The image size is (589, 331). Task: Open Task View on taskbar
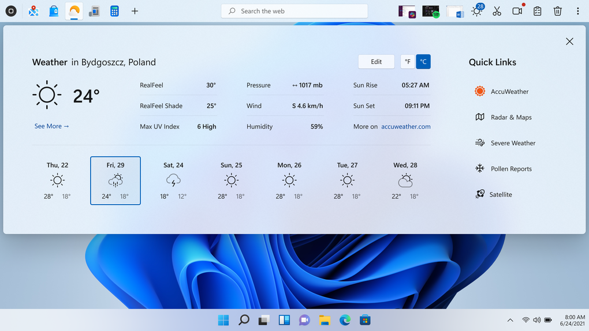(x=264, y=320)
